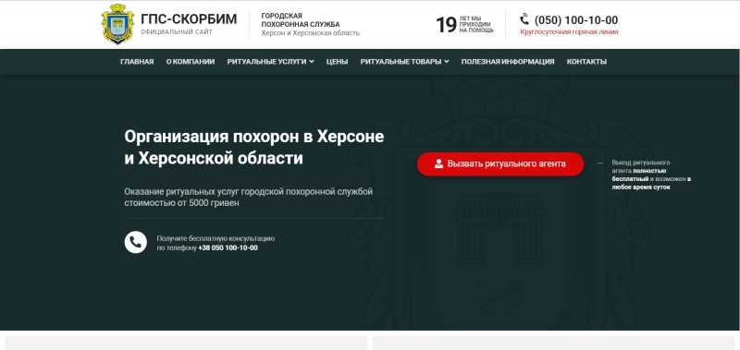Click the large number 19 in the header

(x=446, y=25)
